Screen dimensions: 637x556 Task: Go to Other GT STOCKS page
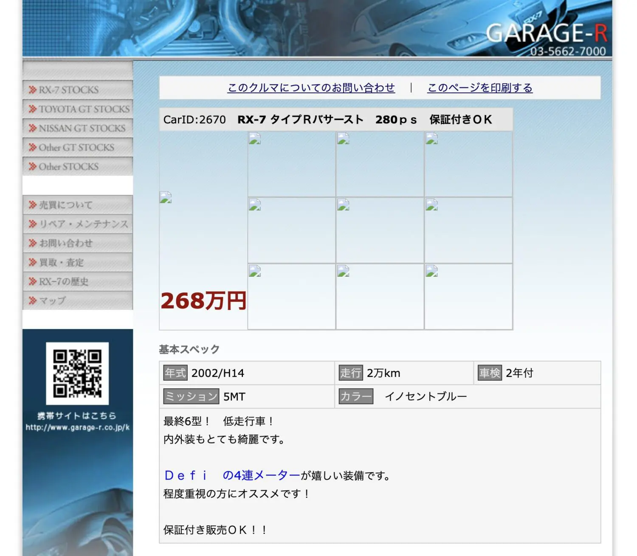click(x=77, y=147)
